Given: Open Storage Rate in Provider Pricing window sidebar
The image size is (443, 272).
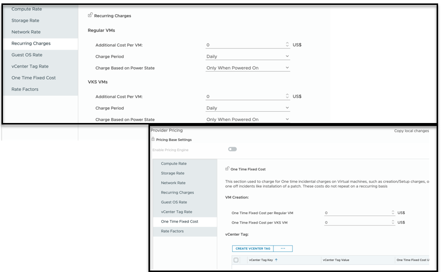Looking at the screenshot, I should click(173, 173).
